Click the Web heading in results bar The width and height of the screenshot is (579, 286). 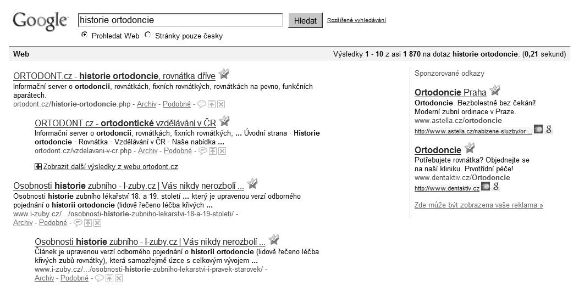point(21,54)
